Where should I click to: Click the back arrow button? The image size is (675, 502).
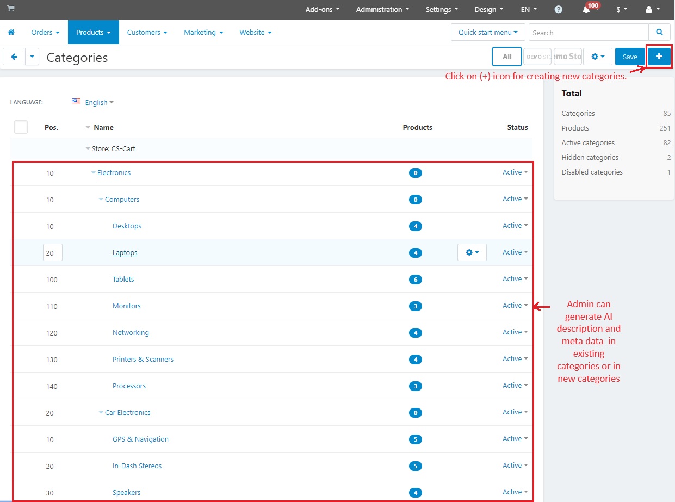(14, 57)
